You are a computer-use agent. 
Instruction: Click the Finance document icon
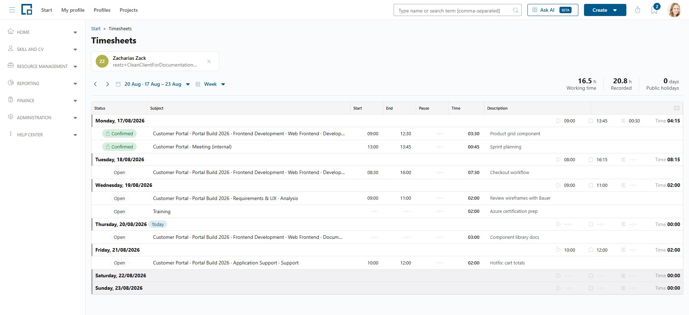(x=11, y=100)
